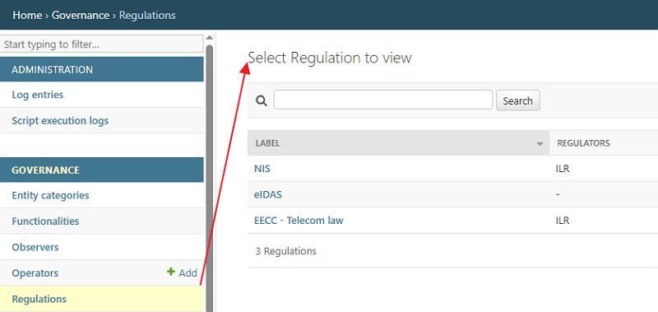Open Entity categories in sidebar

click(x=50, y=196)
